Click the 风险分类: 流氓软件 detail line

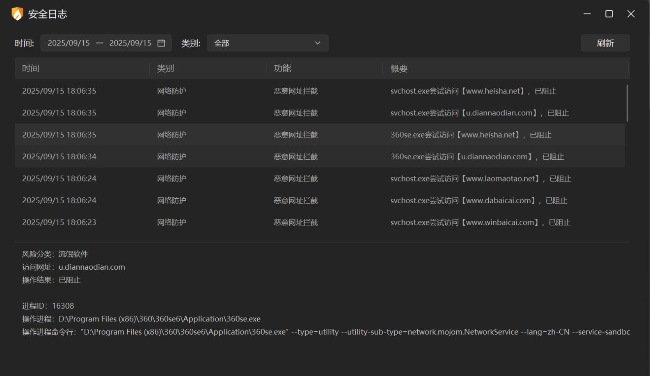tap(55, 254)
